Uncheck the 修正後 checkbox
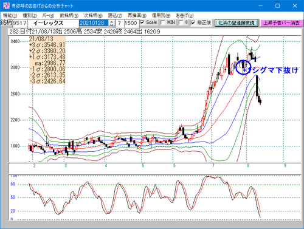The width and height of the screenshot is (304, 229). (x=193, y=22)
